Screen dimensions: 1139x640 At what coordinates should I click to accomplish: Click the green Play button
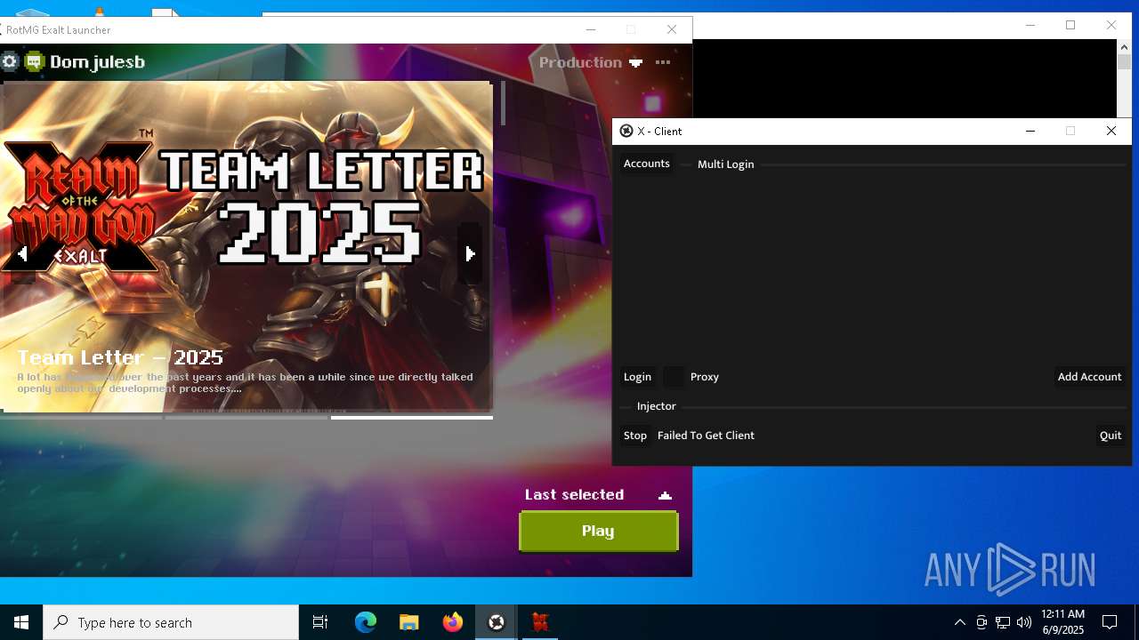click(x=598, y=531)
